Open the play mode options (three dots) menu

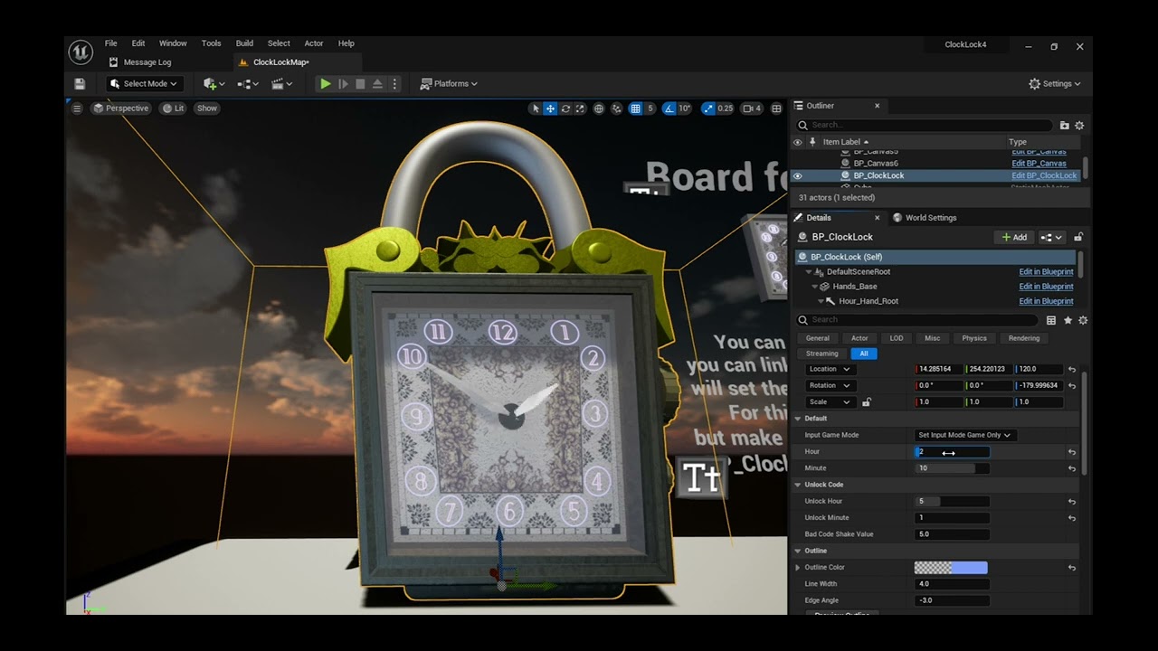pyautogui.click(x=395, y=84)
